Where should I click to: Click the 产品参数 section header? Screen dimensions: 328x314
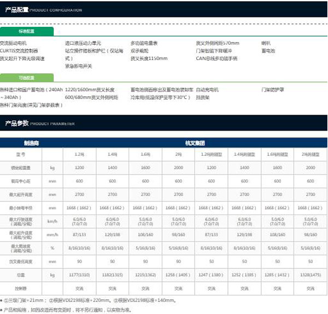click(15, 124)
